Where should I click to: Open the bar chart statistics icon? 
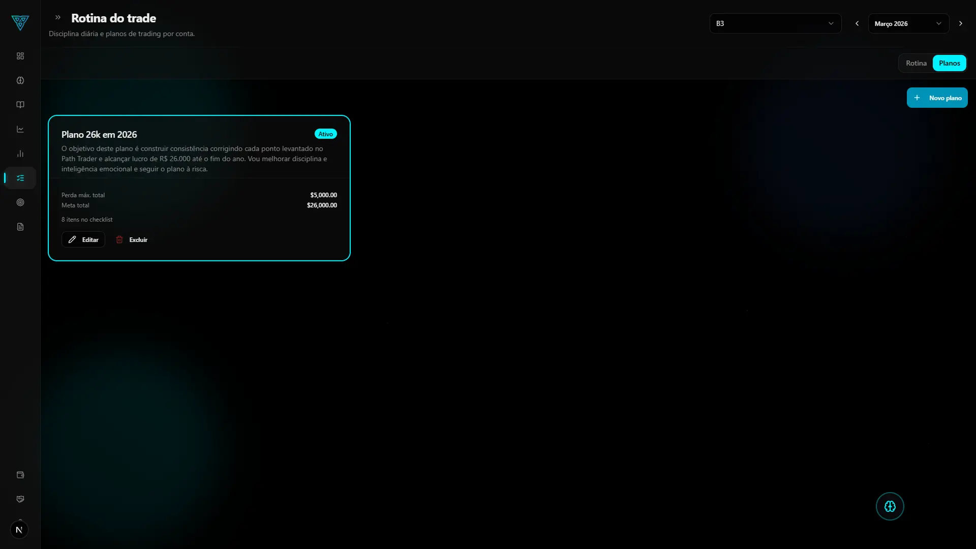[19, 153]
